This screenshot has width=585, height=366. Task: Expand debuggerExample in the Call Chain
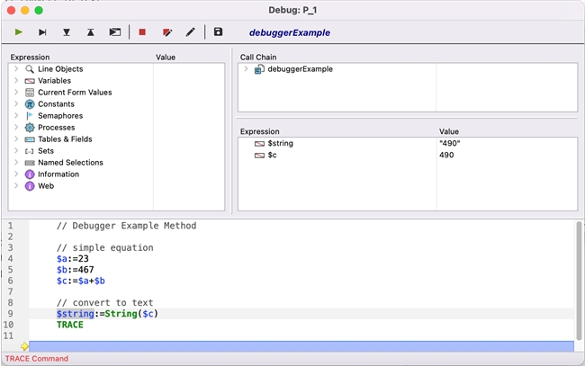[246, 69]
